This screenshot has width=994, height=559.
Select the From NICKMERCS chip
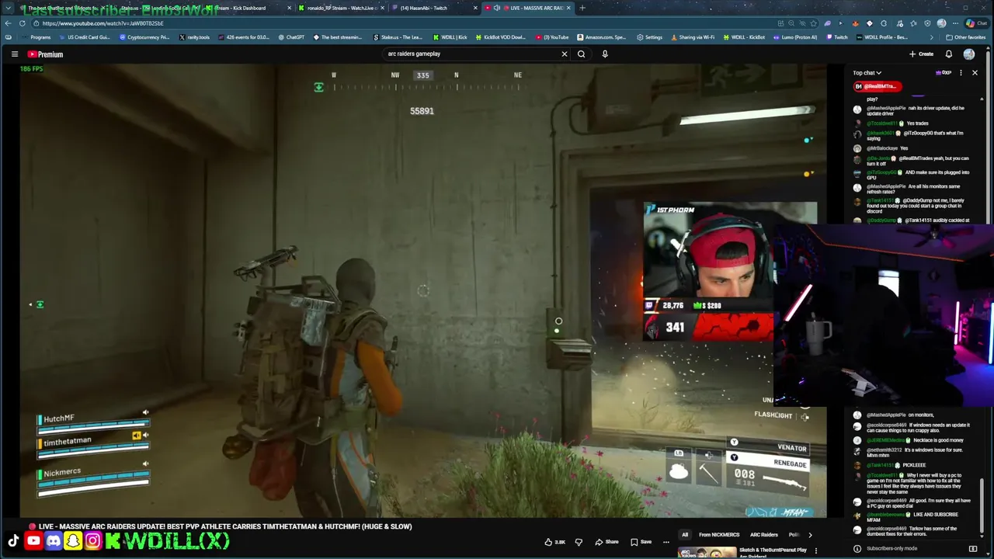[719, 535]
